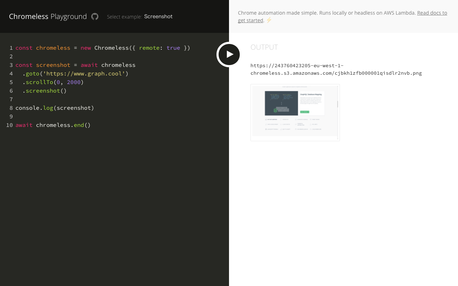Image resolution: width=458 pixels, height=286 pixels.
Task: Click the S3 screenshot URL output text
Action: [336, 69]
